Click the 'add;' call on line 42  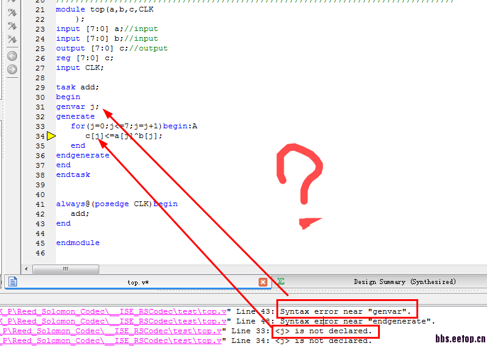coord(80,214)
